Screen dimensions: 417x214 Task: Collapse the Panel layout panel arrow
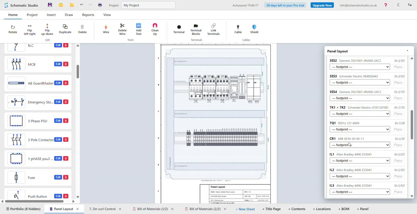[408, 51]
